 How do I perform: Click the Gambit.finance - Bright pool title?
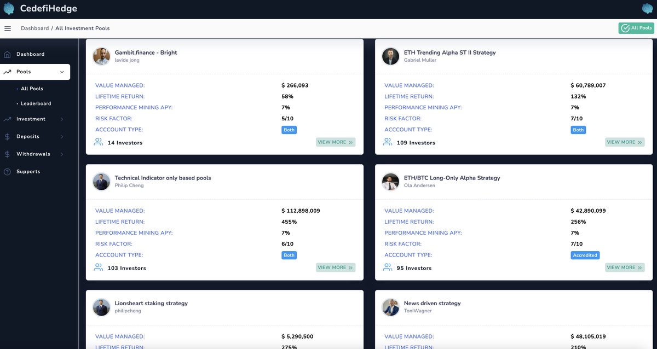(146, 53)
